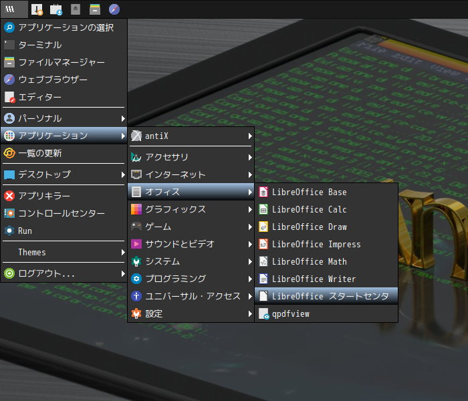Open the パーソナル submenu
This screenshot has width=468, height=401.
click(x=64, y=118)
